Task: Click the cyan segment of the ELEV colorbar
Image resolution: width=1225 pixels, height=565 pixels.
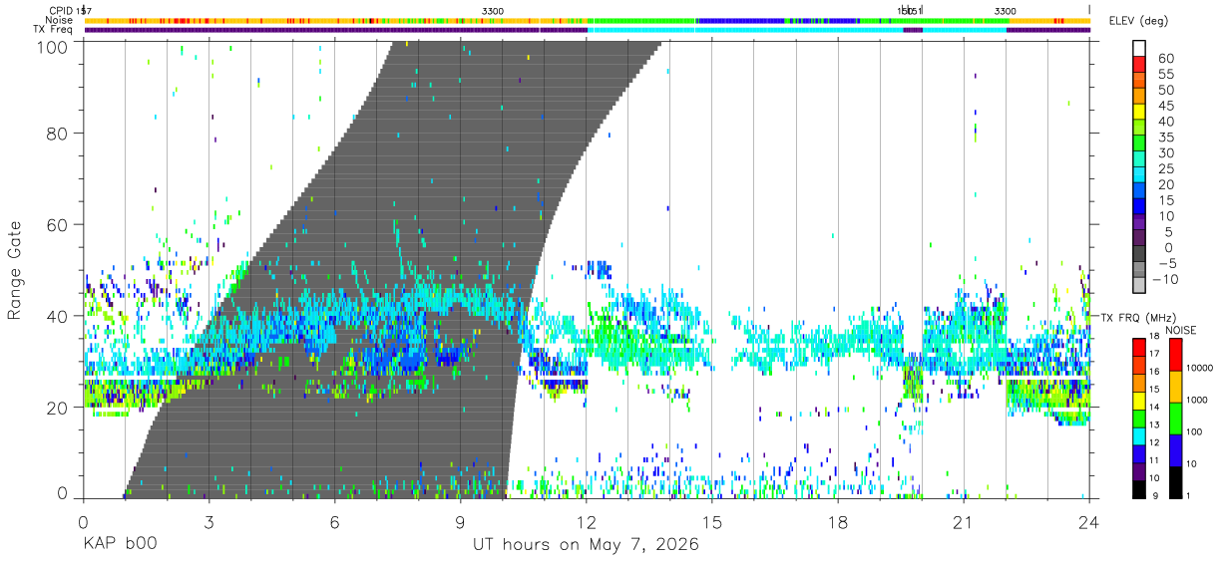Action: 1139,175
